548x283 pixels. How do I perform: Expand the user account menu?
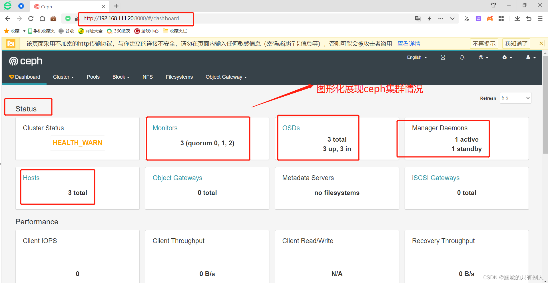coord(531,57)
